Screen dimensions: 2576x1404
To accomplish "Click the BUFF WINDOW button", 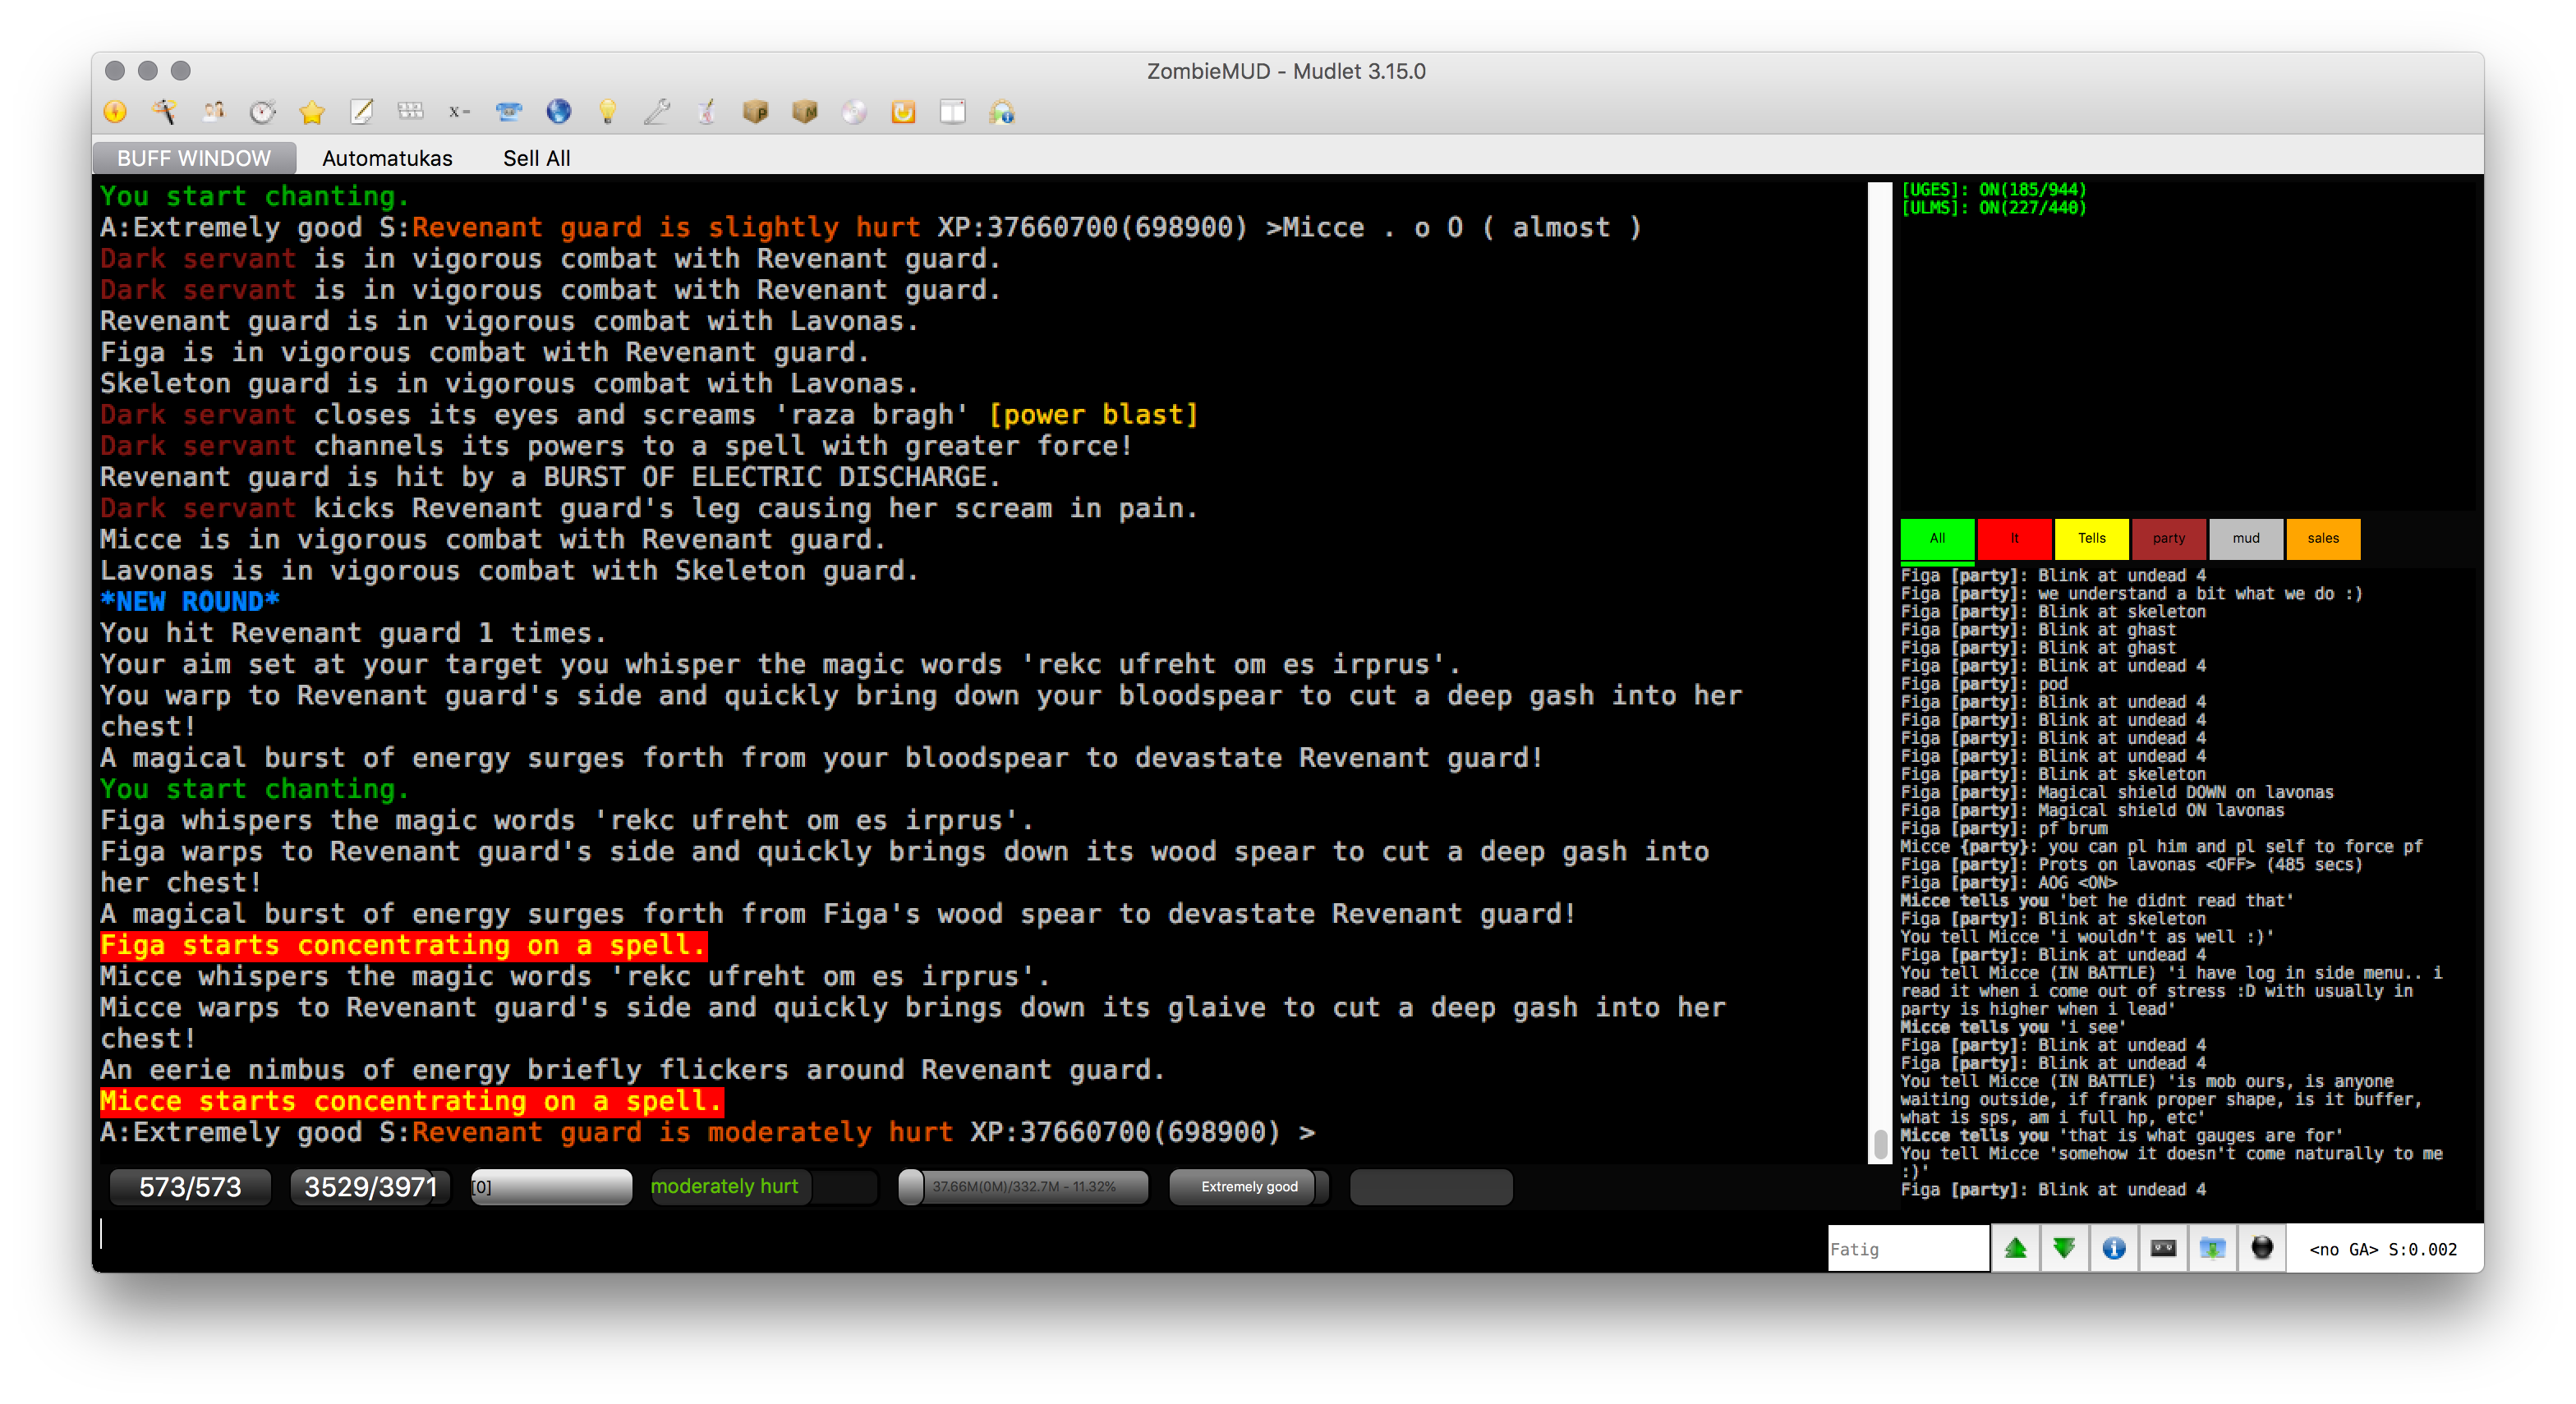I will (x=194, y=158).
